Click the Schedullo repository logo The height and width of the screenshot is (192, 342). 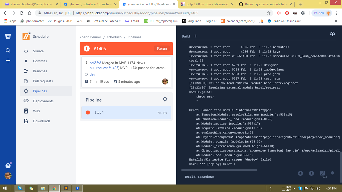pos(26,36)
